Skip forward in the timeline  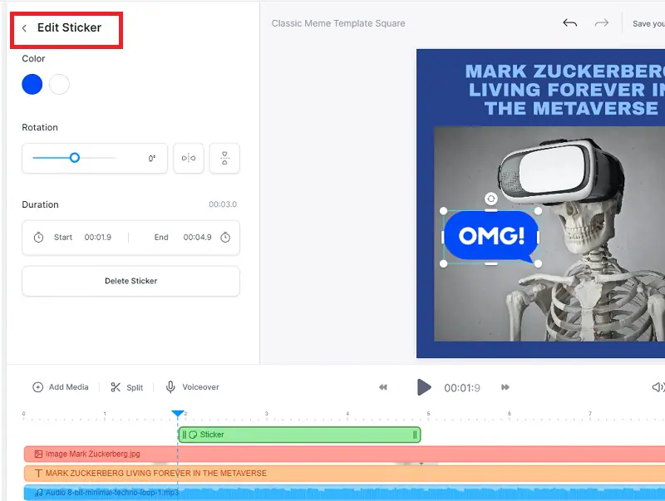(505, 387)
